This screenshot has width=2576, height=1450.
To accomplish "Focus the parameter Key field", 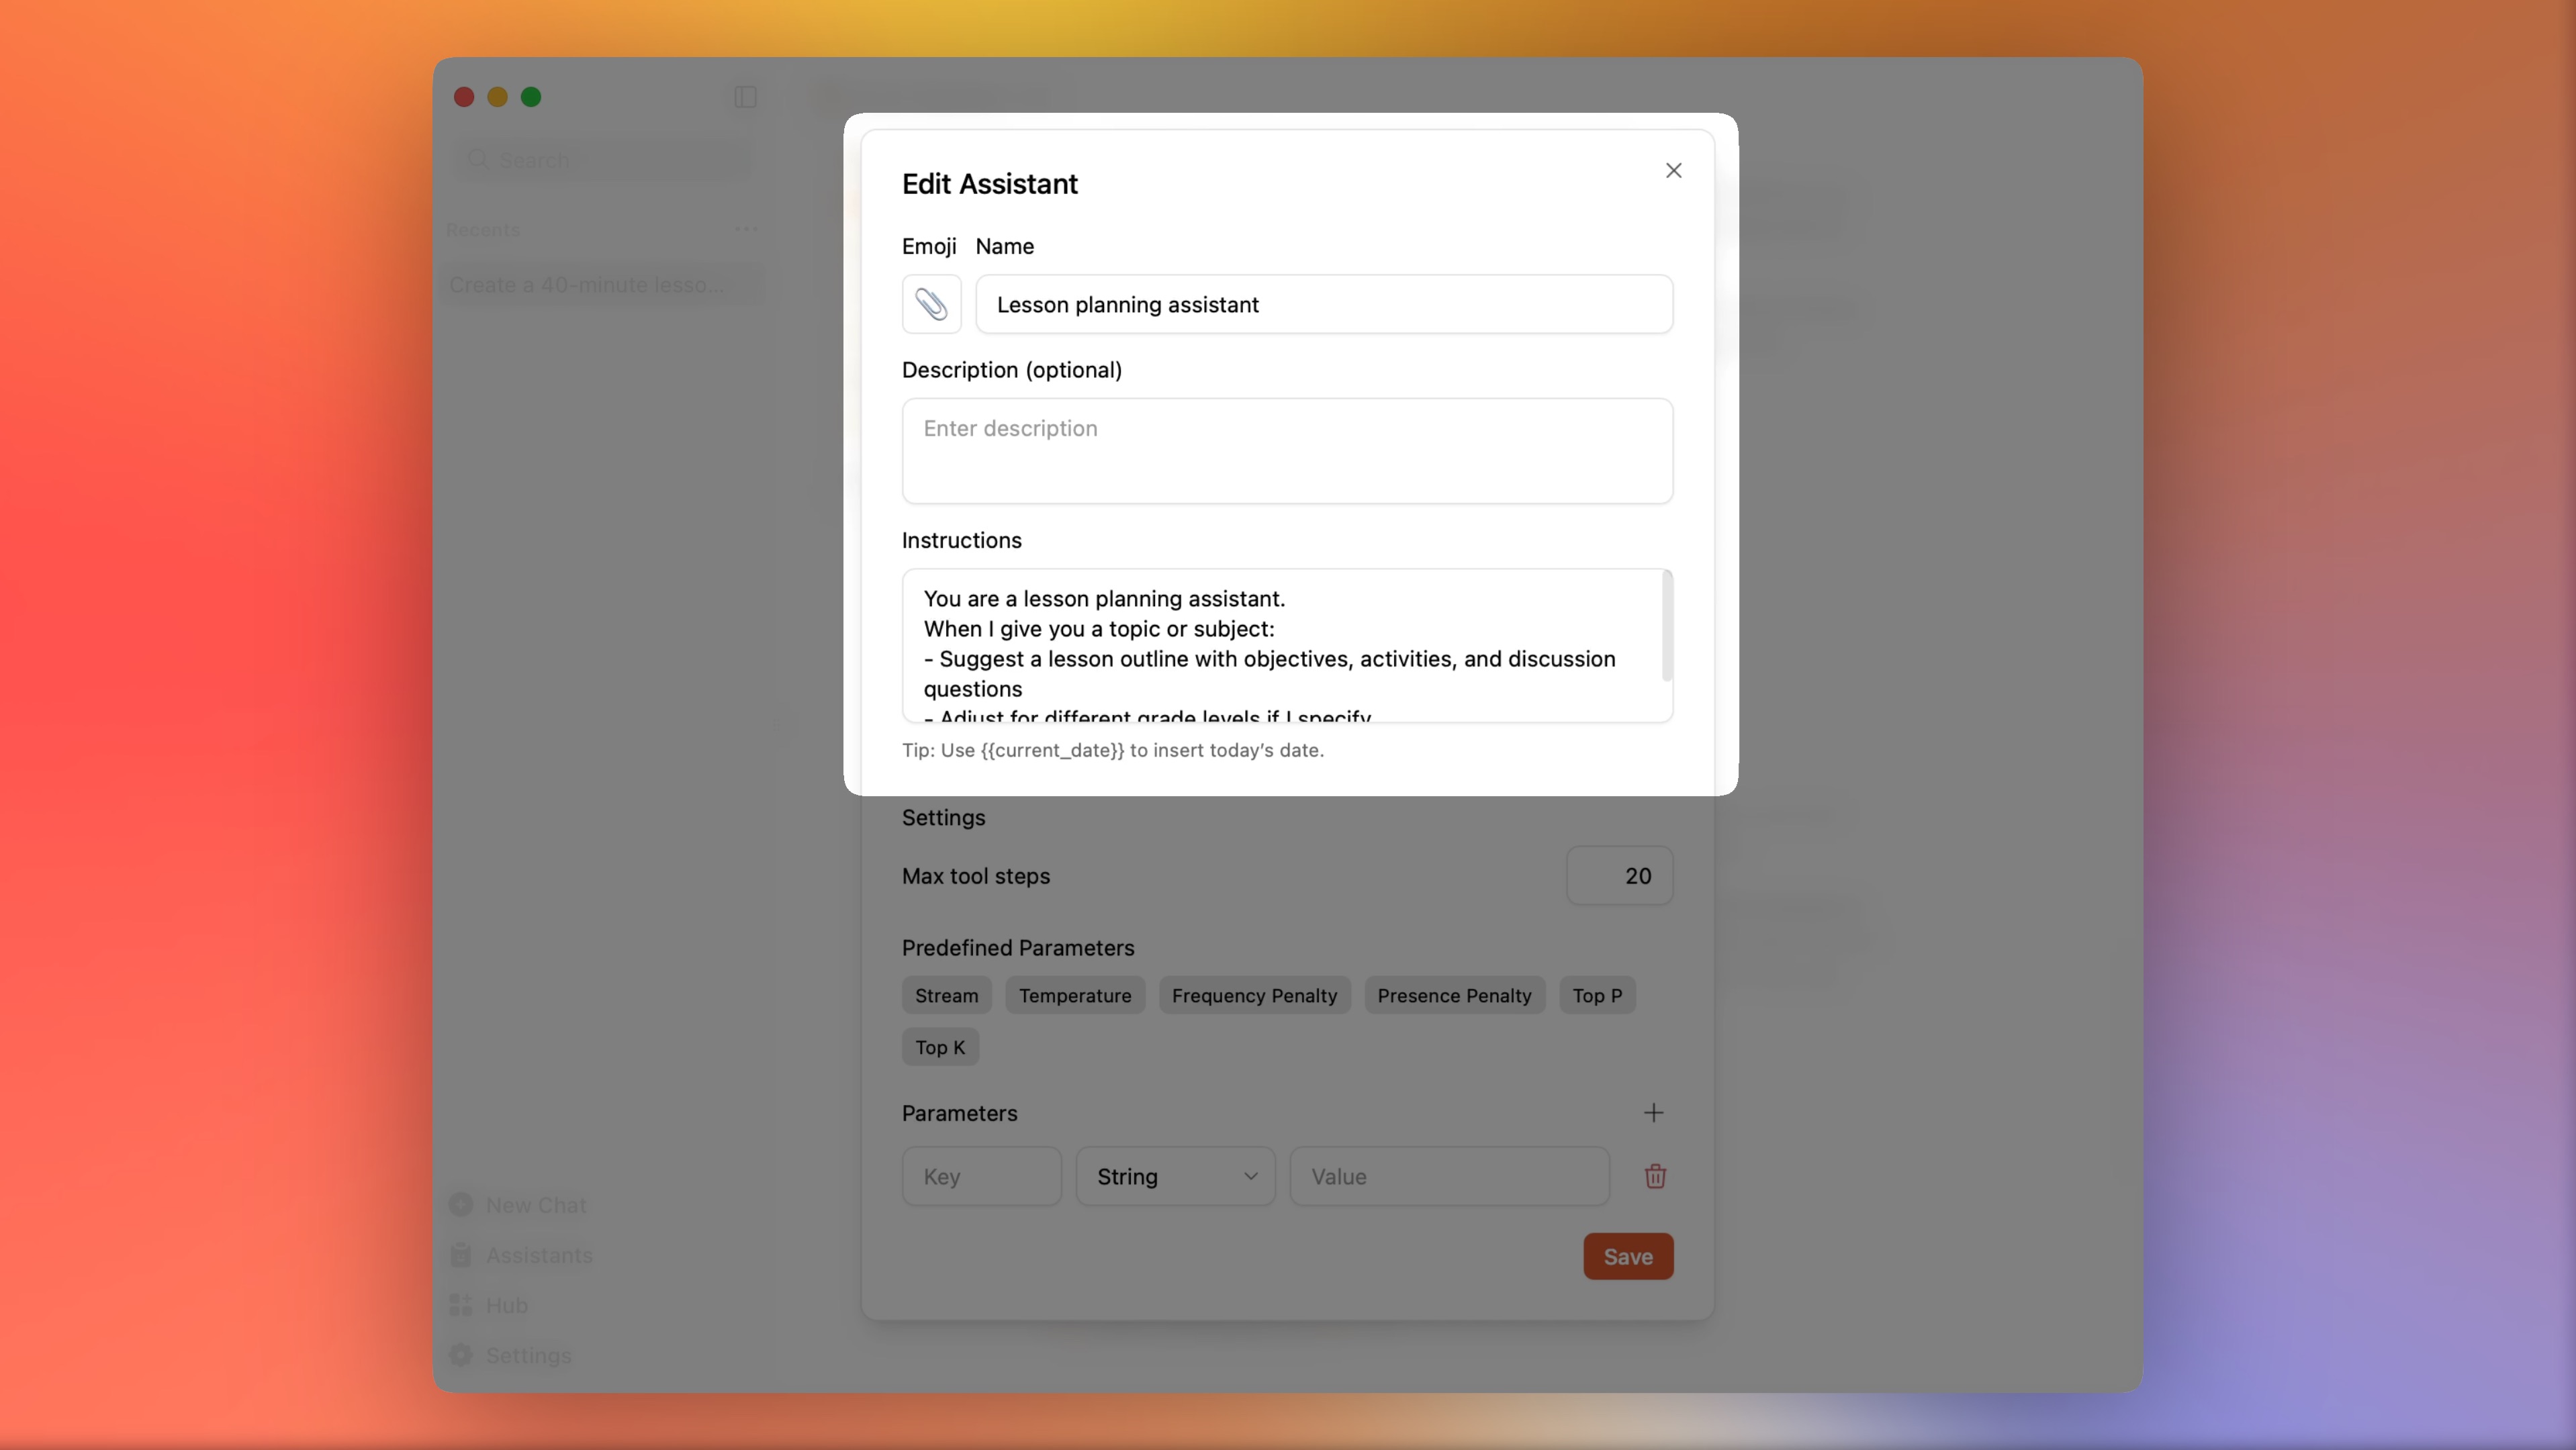I will (x=981, y=1176).
